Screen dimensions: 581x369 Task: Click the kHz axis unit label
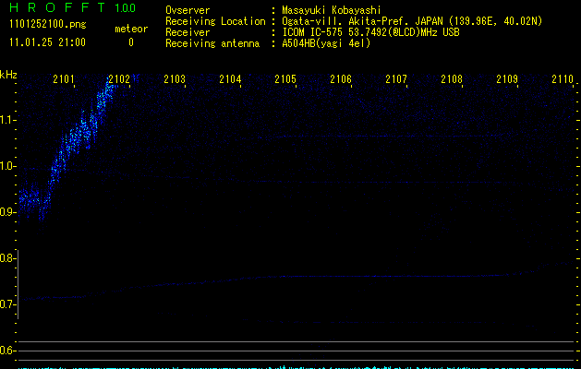[x=8, y=75]
